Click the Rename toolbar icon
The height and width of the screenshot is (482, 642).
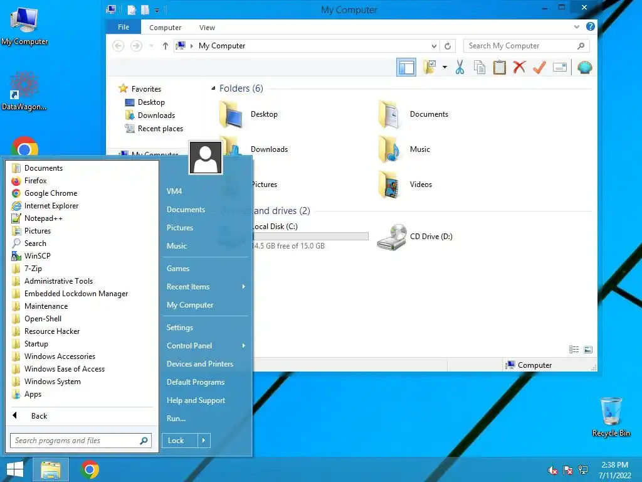pyautogui.click(x=559, y=67)
